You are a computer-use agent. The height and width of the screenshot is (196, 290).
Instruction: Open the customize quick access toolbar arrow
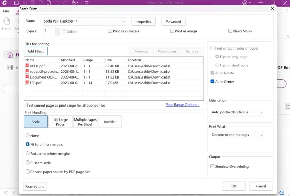(x=87, y=3)
